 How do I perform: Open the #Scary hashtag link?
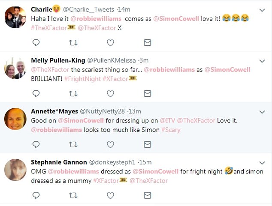pos(171,129)
